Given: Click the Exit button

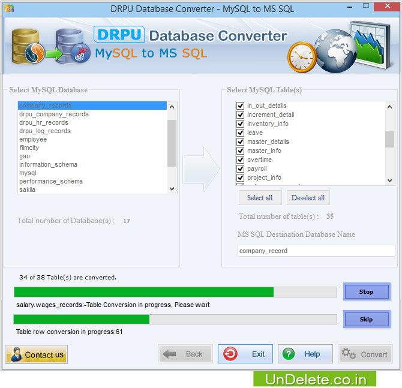Looking at the screenshot, I should [245, 354].
